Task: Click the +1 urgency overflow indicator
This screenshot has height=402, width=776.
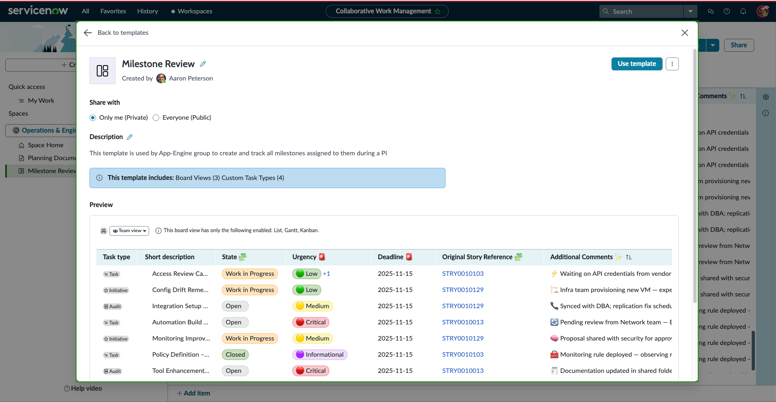Action: pyautogui.click(x=326, y=274)
